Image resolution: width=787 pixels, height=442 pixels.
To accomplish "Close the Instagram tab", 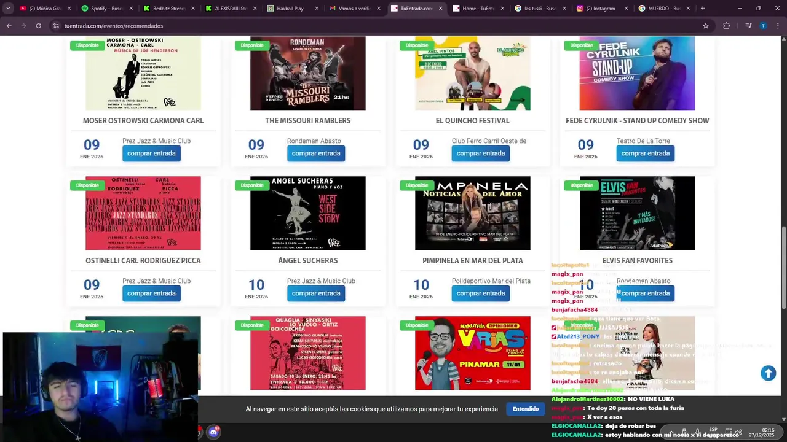I will click(x=626, y=9).
